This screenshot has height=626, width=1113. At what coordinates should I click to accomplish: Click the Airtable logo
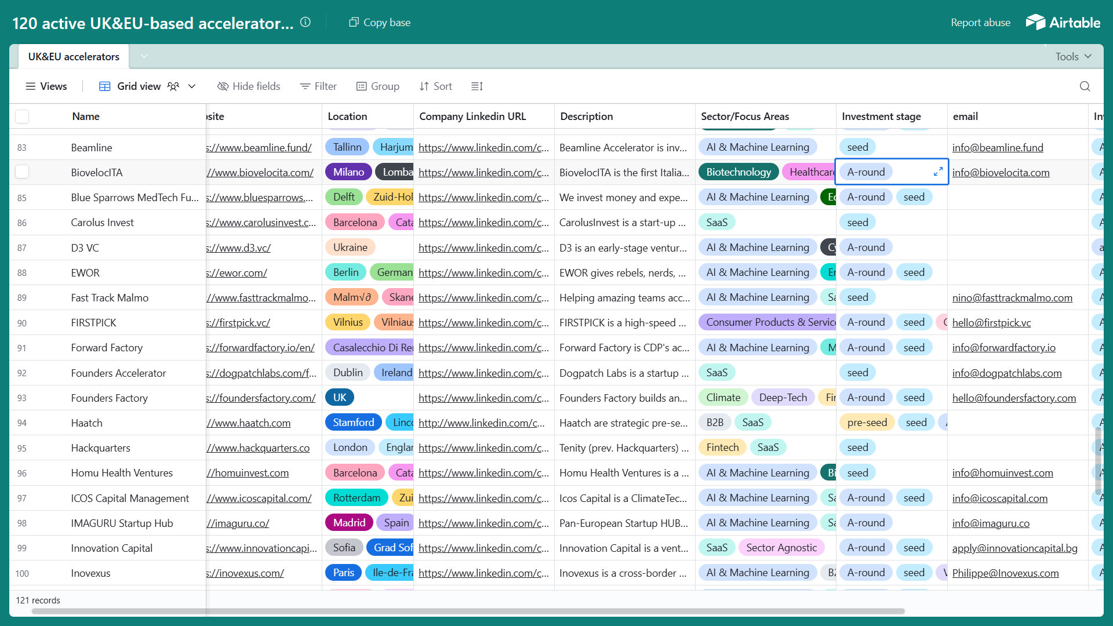(1063, 23)
